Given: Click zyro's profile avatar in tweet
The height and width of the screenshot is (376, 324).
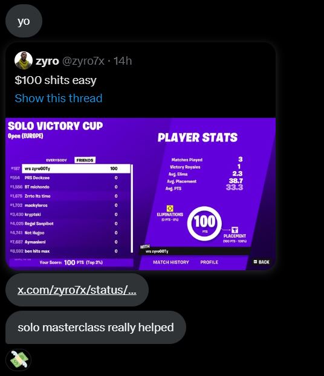Looking at the screenshot, I should point(24,60).
